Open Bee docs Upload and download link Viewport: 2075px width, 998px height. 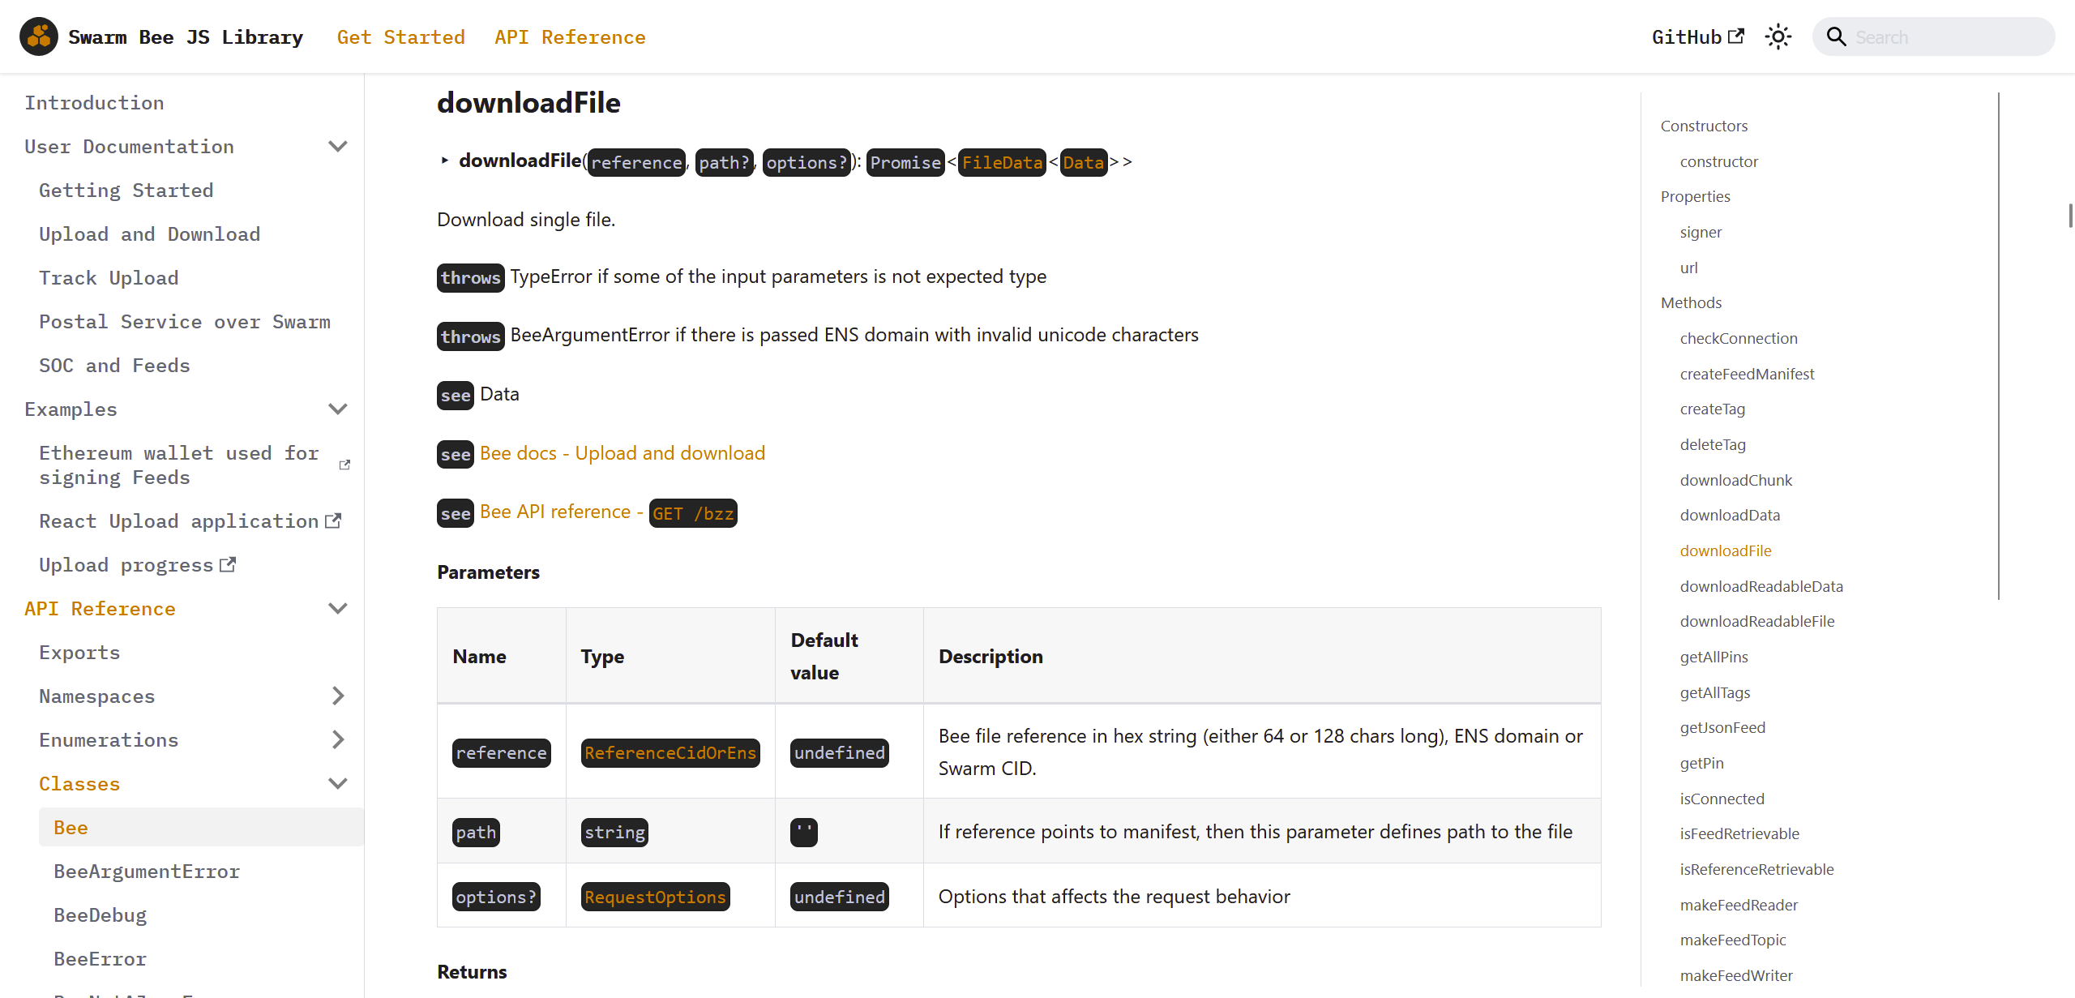[622, 453]
